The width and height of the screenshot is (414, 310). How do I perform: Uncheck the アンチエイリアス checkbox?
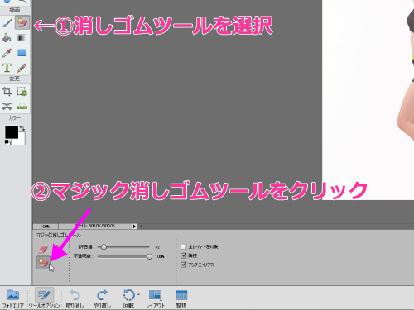click(x=184, y=265)
